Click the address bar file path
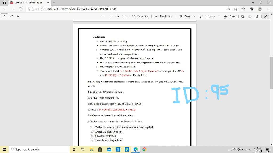The image size is (273, 153). (78, 9)
